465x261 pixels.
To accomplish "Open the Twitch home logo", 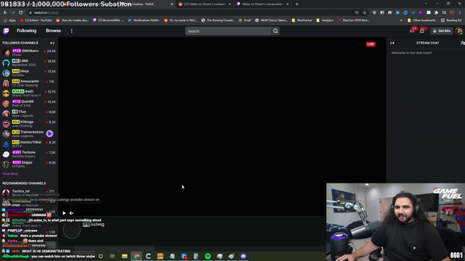I will (6, 30).
